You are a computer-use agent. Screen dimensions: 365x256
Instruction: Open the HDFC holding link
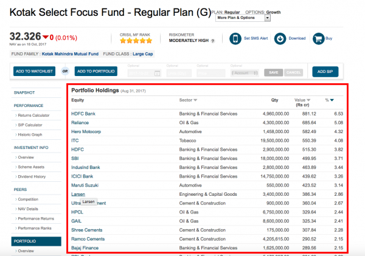(x=77, y=150)
